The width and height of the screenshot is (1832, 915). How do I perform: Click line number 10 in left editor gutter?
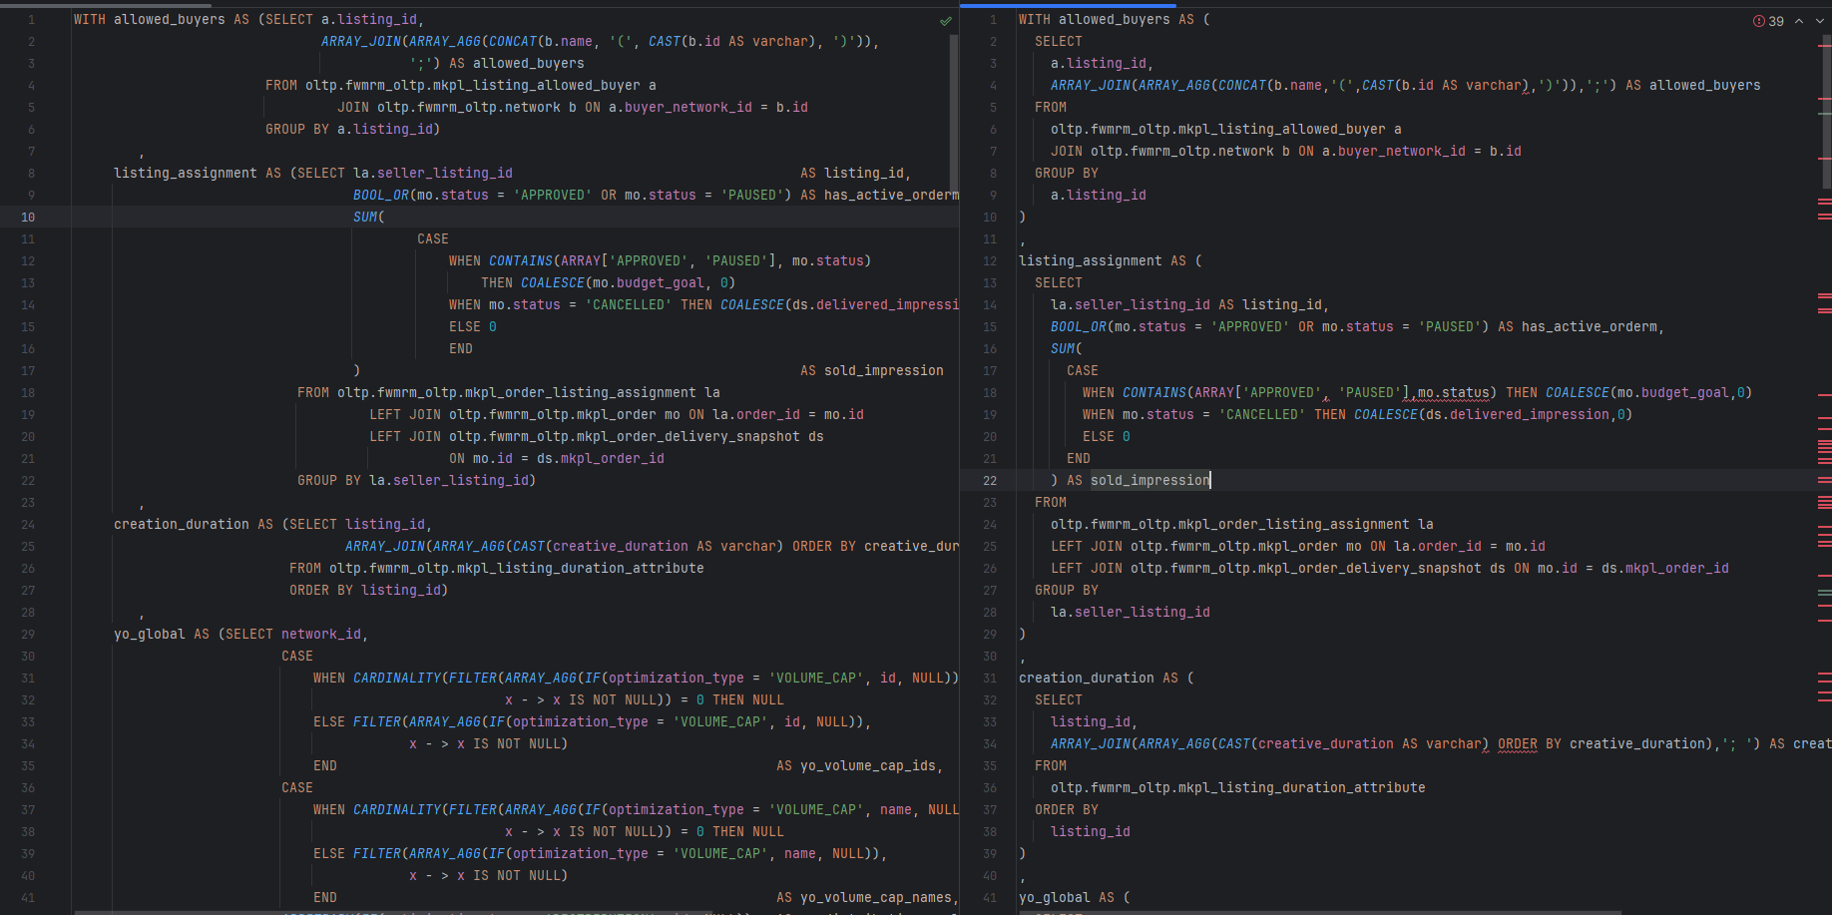pyautogui.click(x=28, y=217)
